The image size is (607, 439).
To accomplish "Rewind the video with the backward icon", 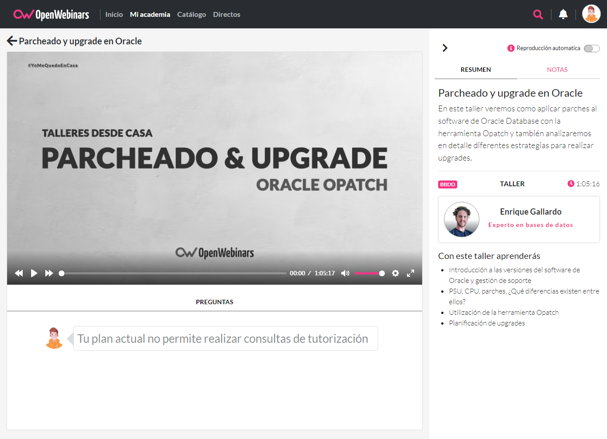I will (19, 273).
